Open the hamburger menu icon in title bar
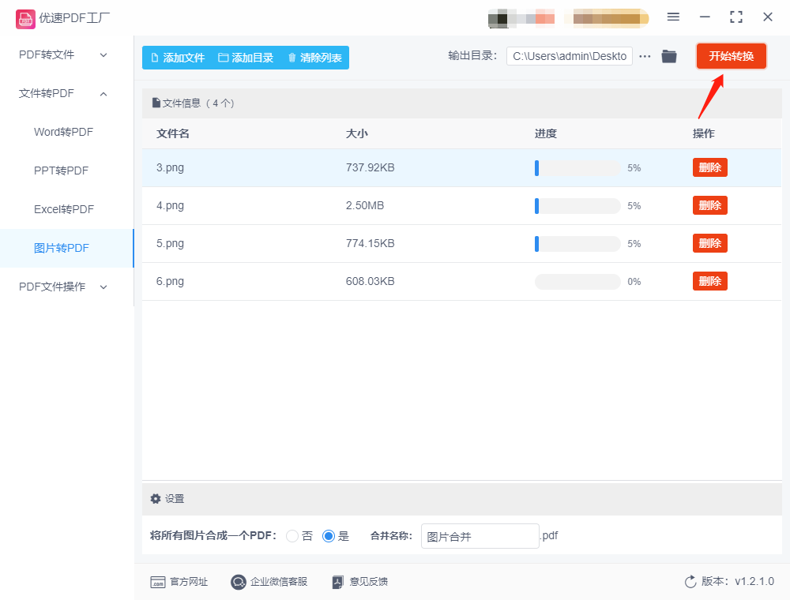The width and height of the screenshot is (790, 600). click(673, 17)
